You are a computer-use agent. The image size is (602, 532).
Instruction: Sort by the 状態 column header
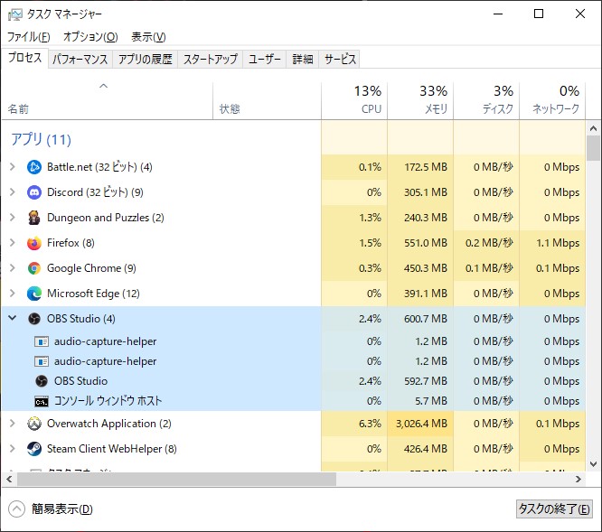tap(267, 100)
